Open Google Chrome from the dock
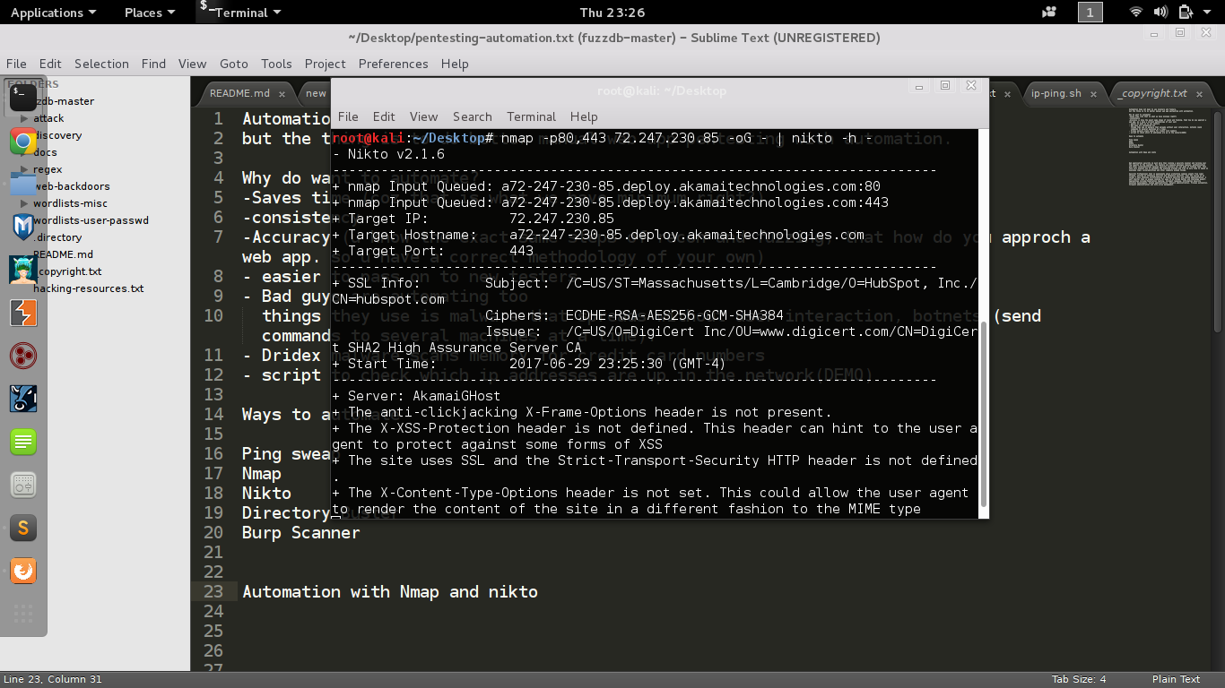Image resolution: width=1225 pixels, height=688 pixels. (x=23, y=142)
